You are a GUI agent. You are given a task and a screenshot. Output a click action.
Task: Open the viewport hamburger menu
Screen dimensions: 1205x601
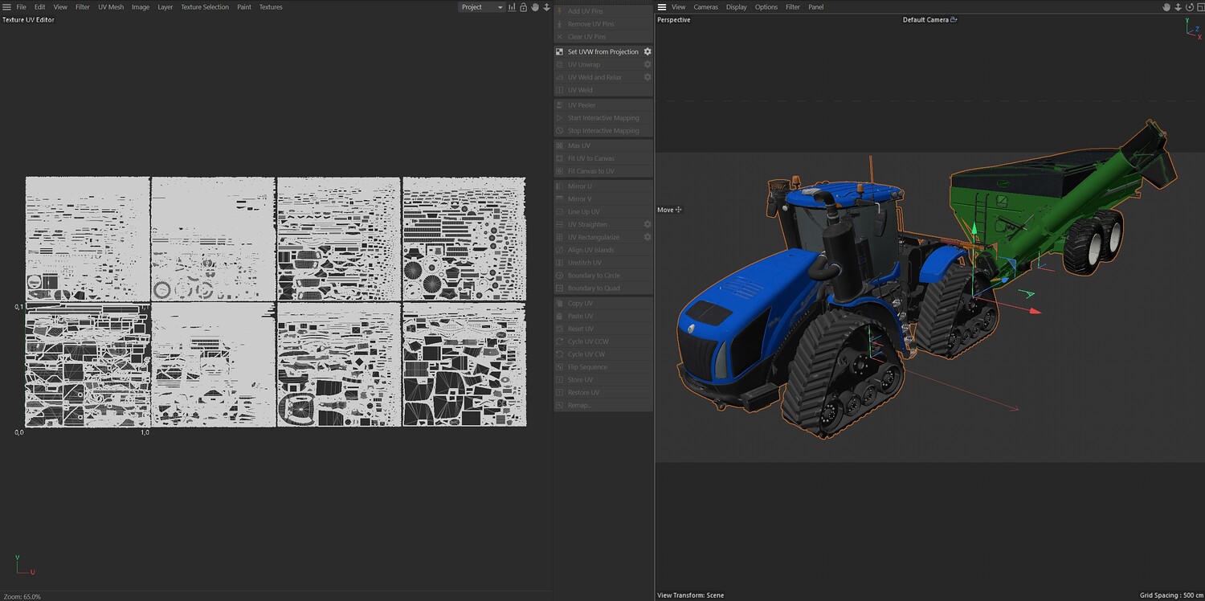tap(662, 7)
